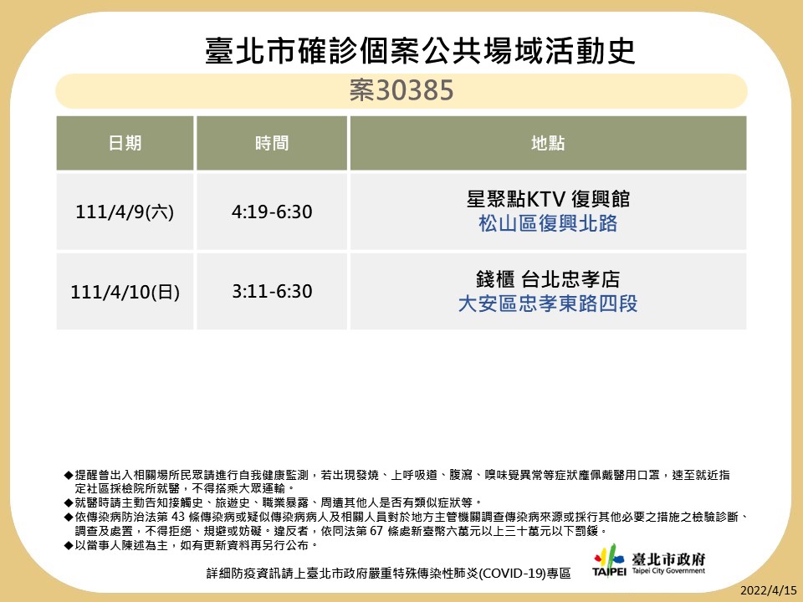Click the note starting 提醒曾出入相關場所民眾
The width and height of the screenshot is (803, 602).
click(397, 482)
